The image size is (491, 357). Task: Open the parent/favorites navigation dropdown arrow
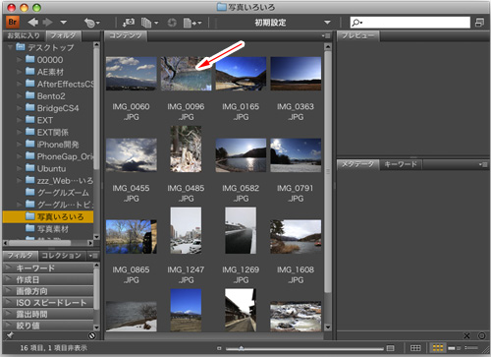64,23
